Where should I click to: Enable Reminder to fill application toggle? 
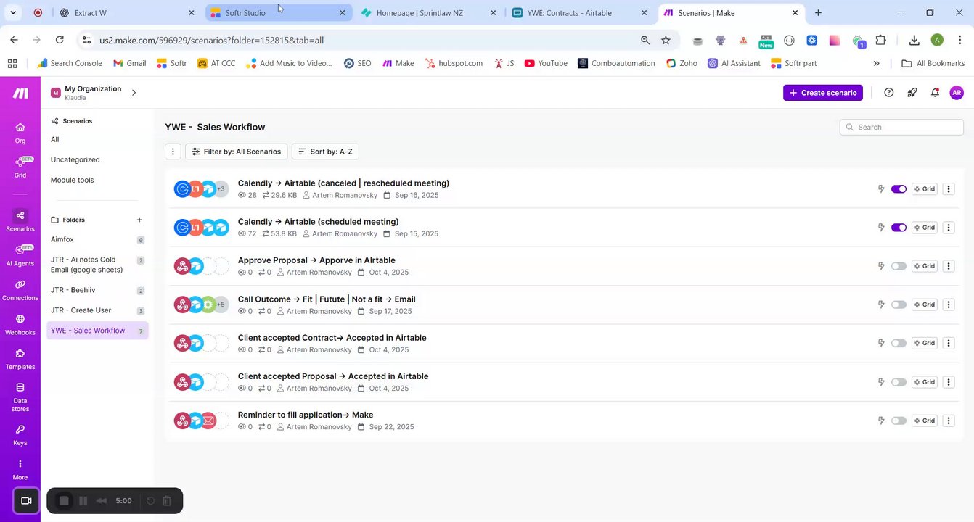pos(899,420)
